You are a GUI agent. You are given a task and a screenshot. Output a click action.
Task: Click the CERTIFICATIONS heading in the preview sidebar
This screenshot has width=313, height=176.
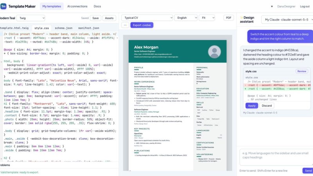205,143
